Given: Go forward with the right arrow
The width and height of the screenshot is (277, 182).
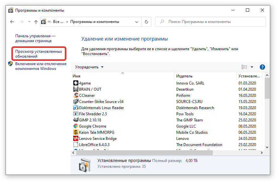Looking at the screenshot, I should [x=22, y=22].
